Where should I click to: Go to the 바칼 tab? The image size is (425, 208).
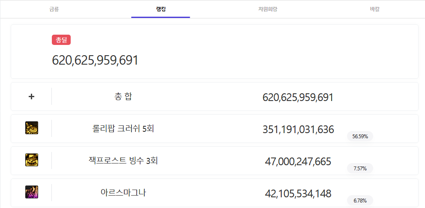click(374, 9)
